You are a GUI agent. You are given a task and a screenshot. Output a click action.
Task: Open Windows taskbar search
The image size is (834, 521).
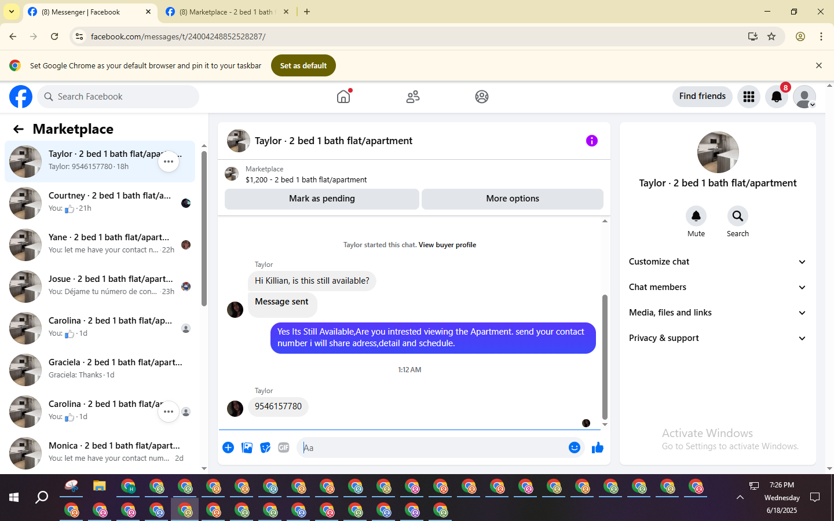(42, 497)
